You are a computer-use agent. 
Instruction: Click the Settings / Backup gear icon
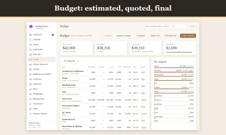click(x=31, y=114)
